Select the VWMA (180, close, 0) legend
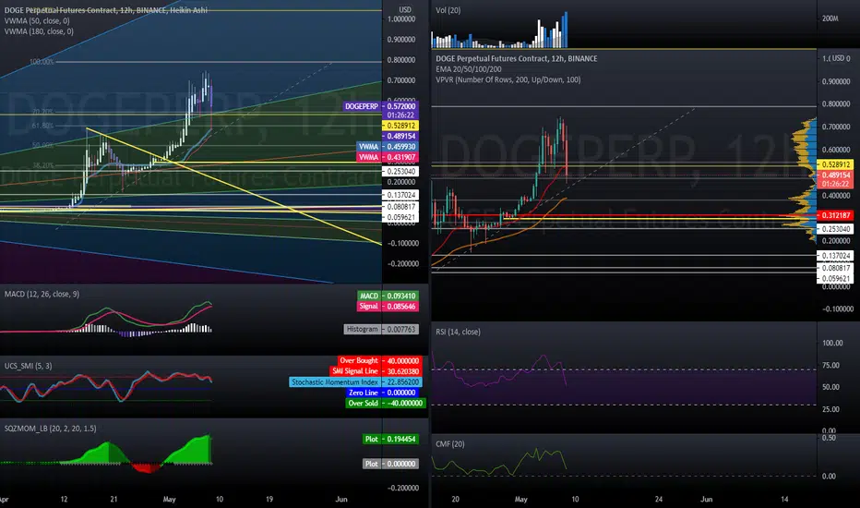Image resolution: width=860 pixels, height=508 pixels. tap(39, 31)
